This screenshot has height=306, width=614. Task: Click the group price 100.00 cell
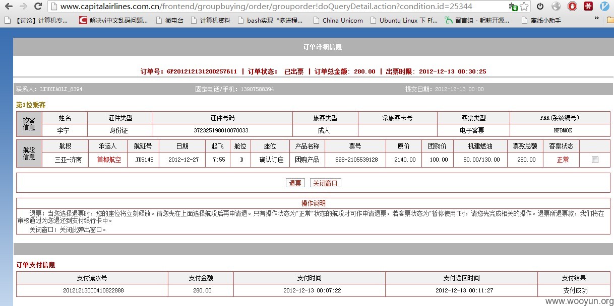[x=438, y=160]
